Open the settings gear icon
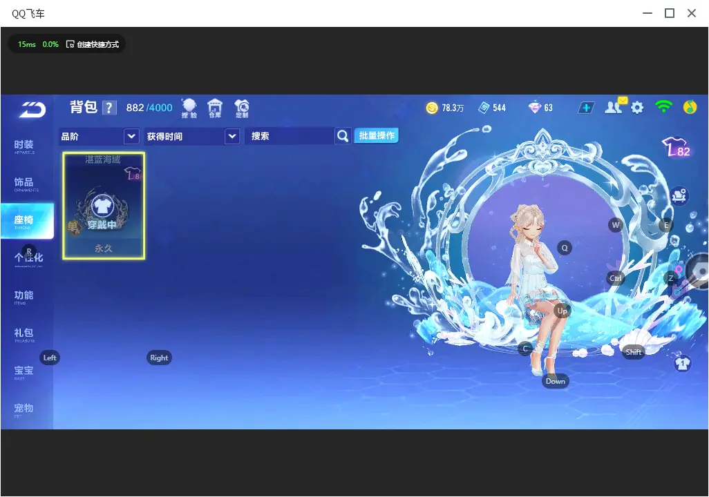This screenshot has height=497, width=709. coord(637,108)
